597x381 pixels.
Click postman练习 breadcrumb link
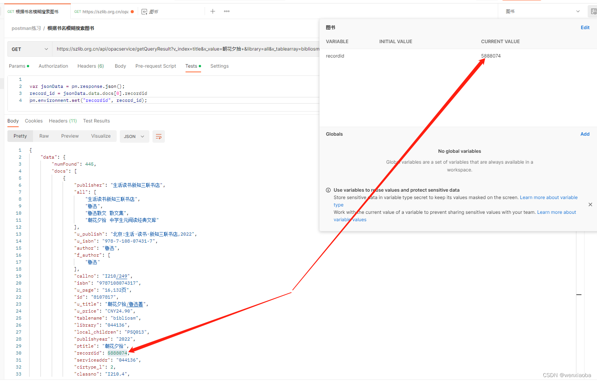pos(26,28)
